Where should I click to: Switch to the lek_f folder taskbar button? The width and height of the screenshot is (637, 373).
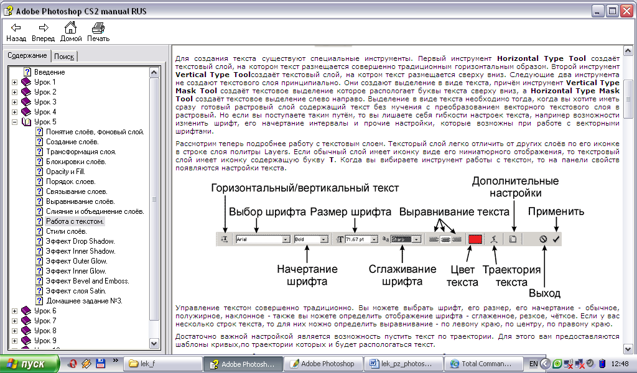click(x=162, y=364)
